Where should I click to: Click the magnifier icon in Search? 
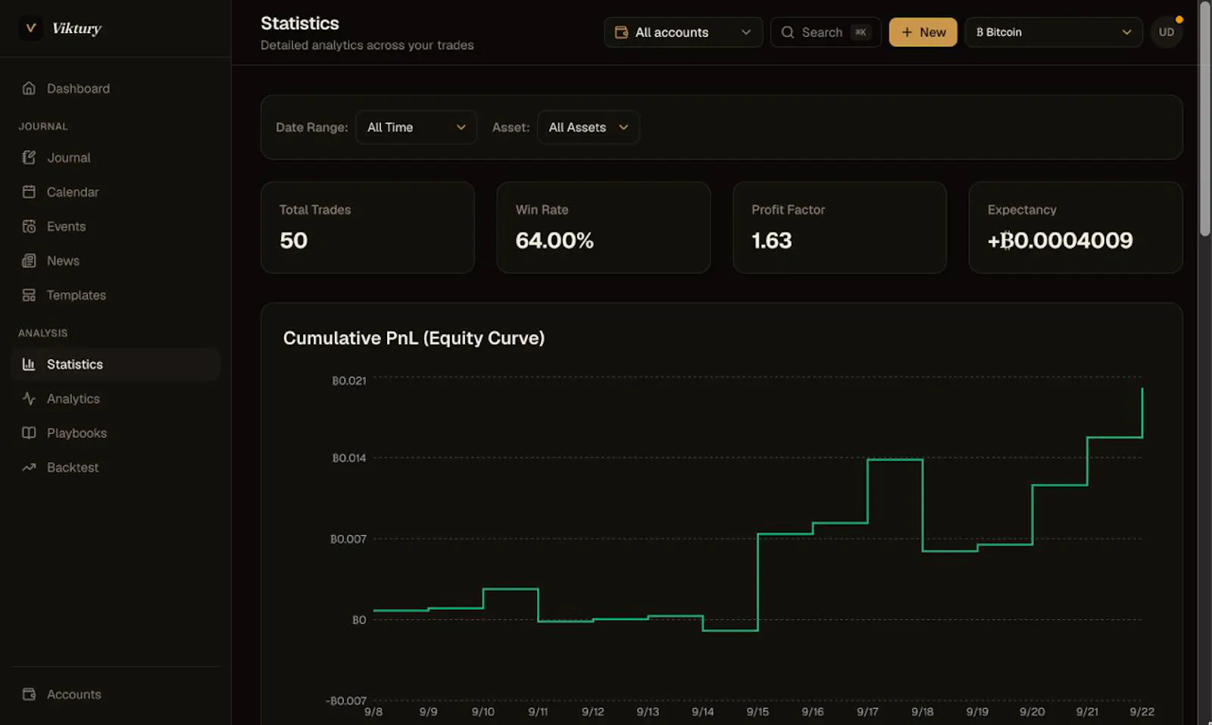tap(788, 33)
